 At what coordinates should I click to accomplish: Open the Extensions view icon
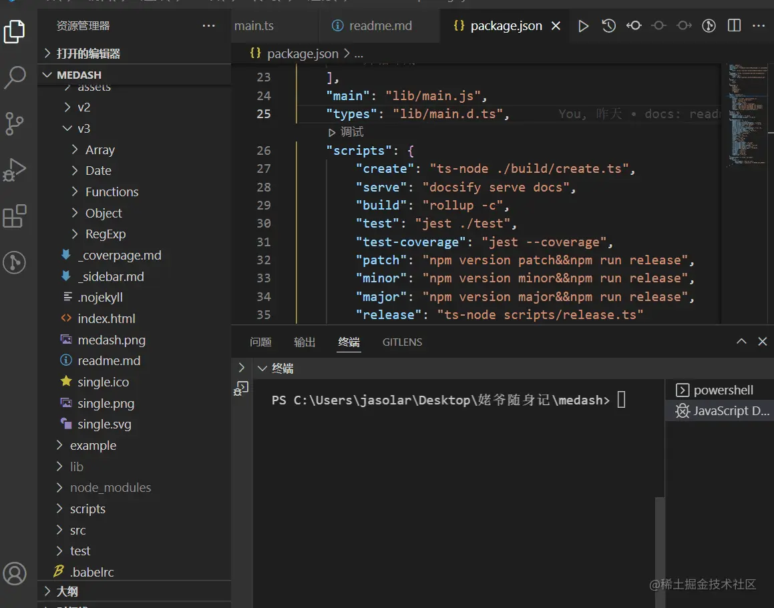(x=15, y=216)
